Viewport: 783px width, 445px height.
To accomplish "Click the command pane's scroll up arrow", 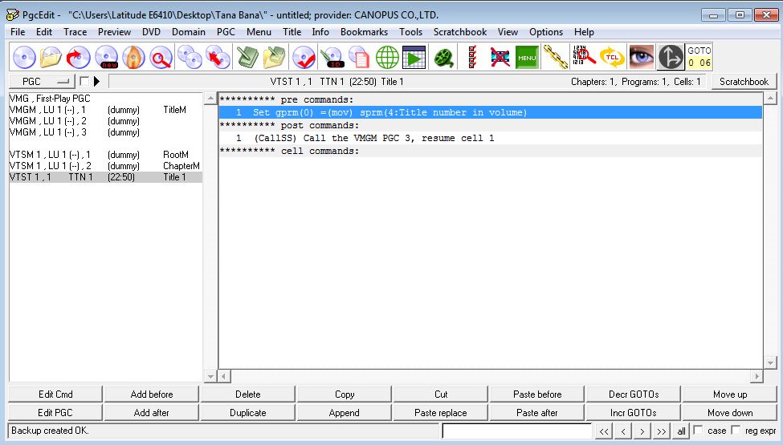I will pos(770,99).
